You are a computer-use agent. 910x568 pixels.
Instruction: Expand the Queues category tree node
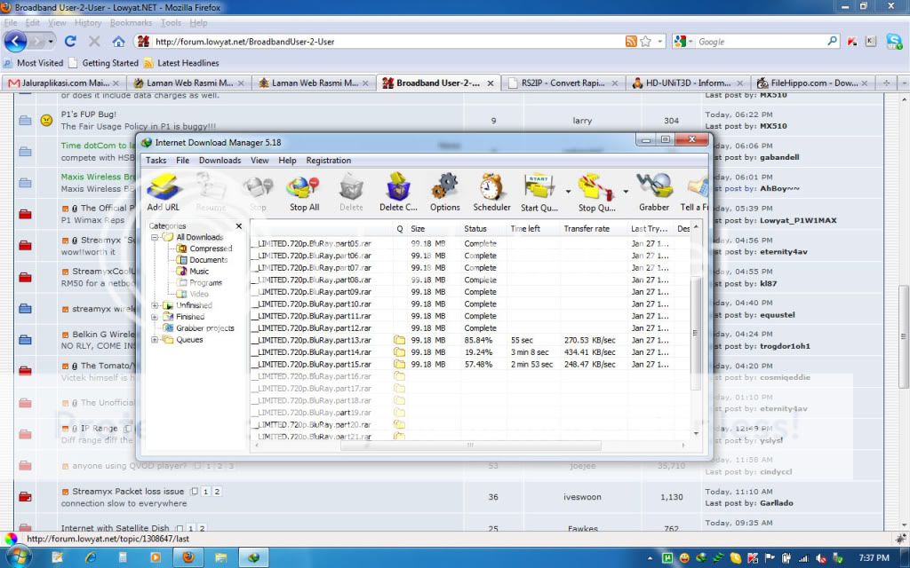click(155, 340)
